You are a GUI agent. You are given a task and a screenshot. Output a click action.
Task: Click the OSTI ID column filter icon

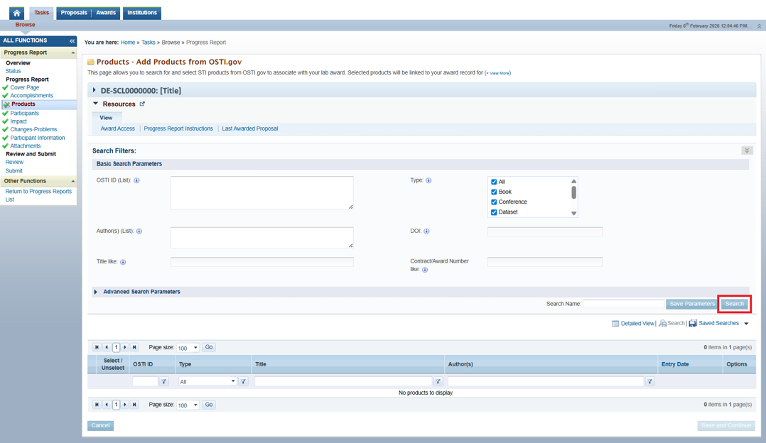[164, 381]
